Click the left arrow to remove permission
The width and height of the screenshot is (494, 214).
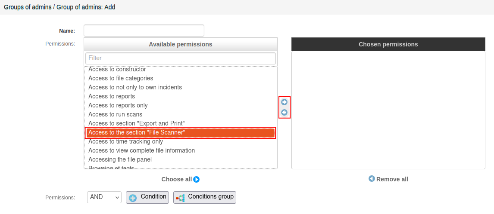[285, 113]
